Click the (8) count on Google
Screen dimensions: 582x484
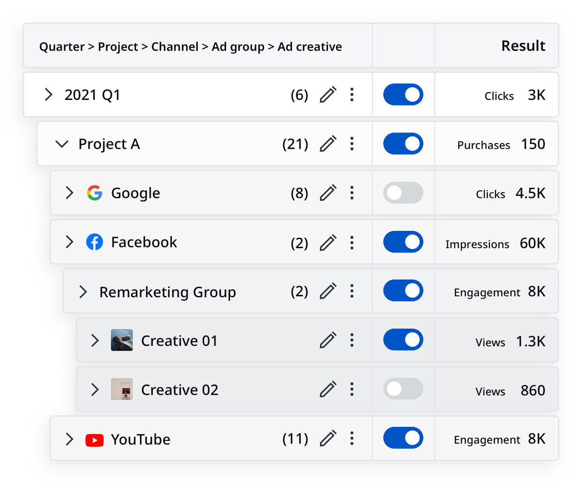pos(299,194)
